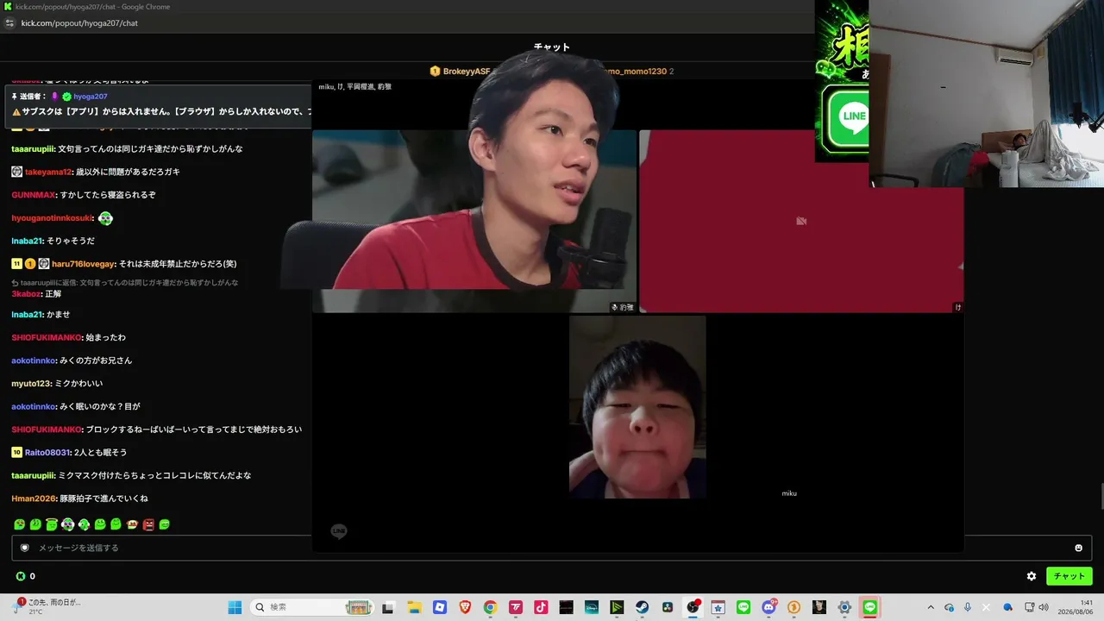This screenshot has height=621, width=1104.
Task: Open hyoga207 profile in pinned message
Action: coord(91,97)
